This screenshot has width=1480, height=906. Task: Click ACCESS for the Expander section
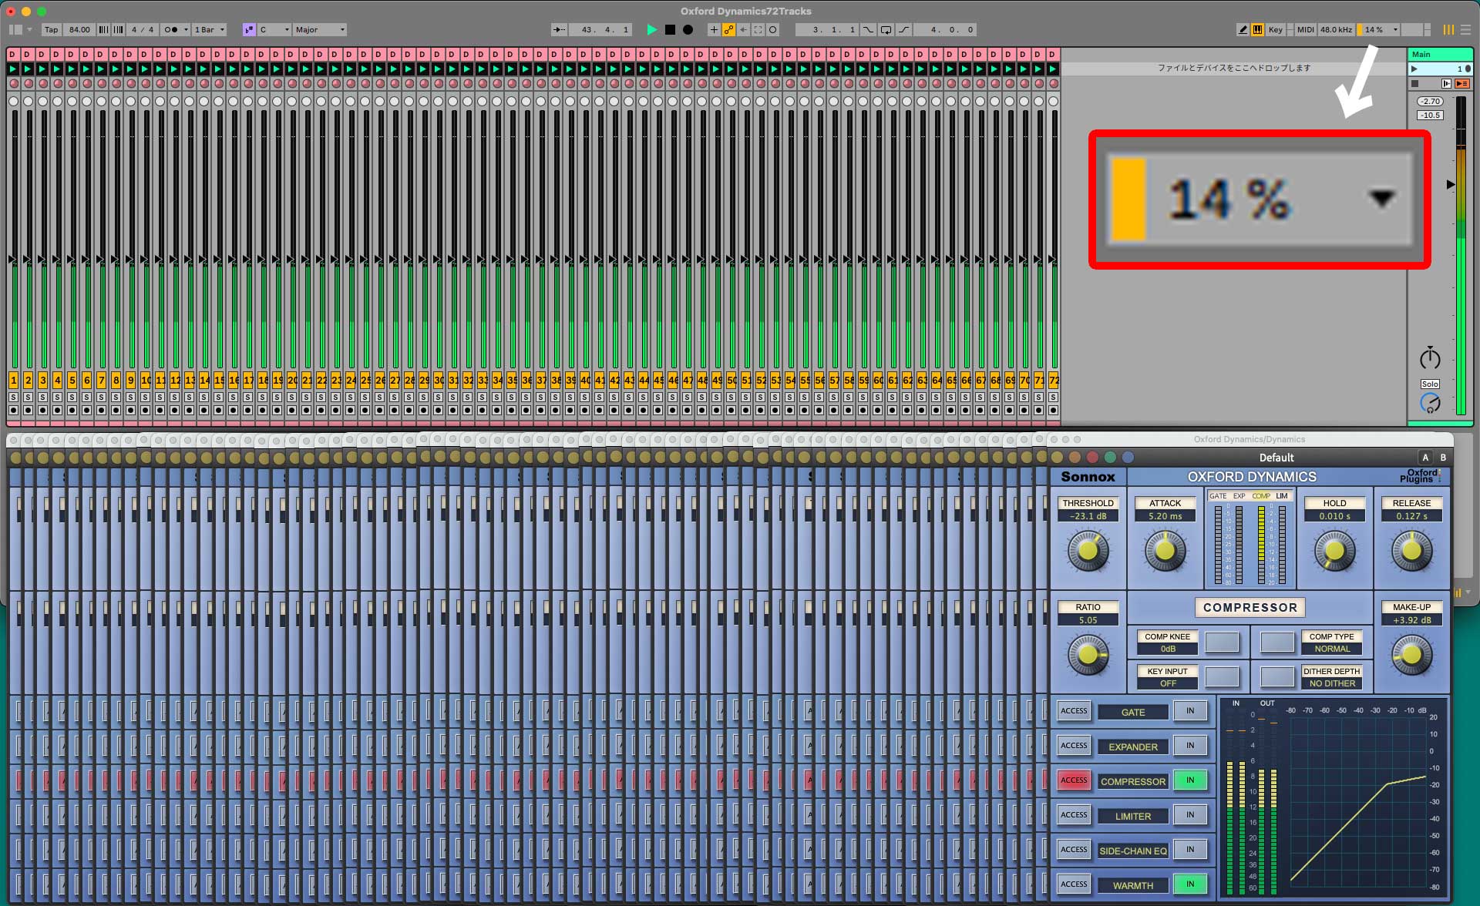(x=1074, y=746)
